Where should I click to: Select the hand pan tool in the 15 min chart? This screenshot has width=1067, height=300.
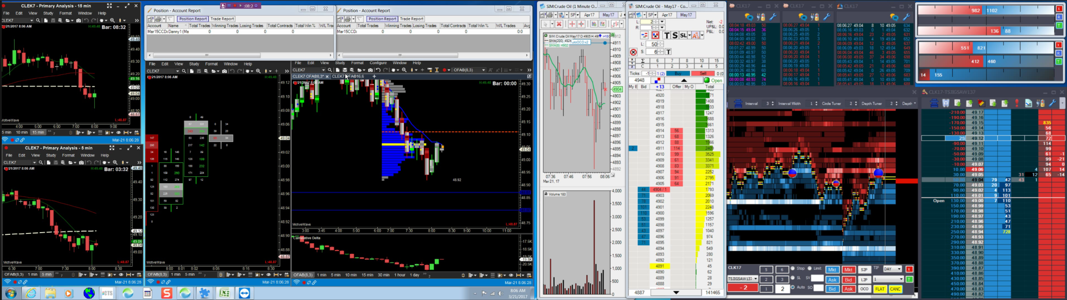[x=102, y=20]
